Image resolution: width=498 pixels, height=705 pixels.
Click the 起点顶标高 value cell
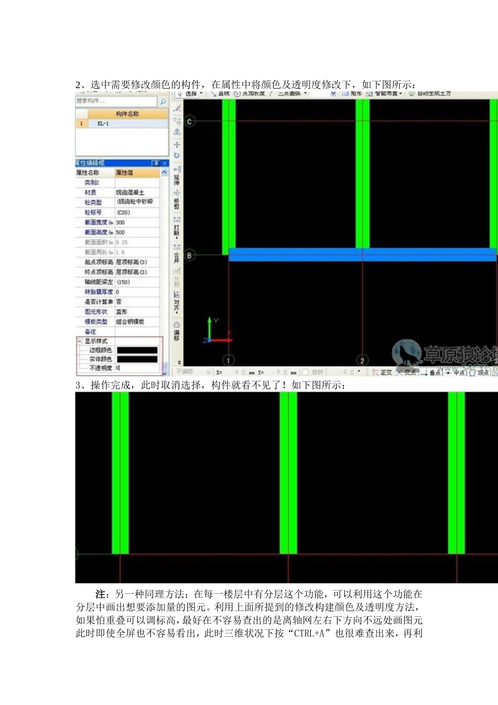click(x=137, y=262)
